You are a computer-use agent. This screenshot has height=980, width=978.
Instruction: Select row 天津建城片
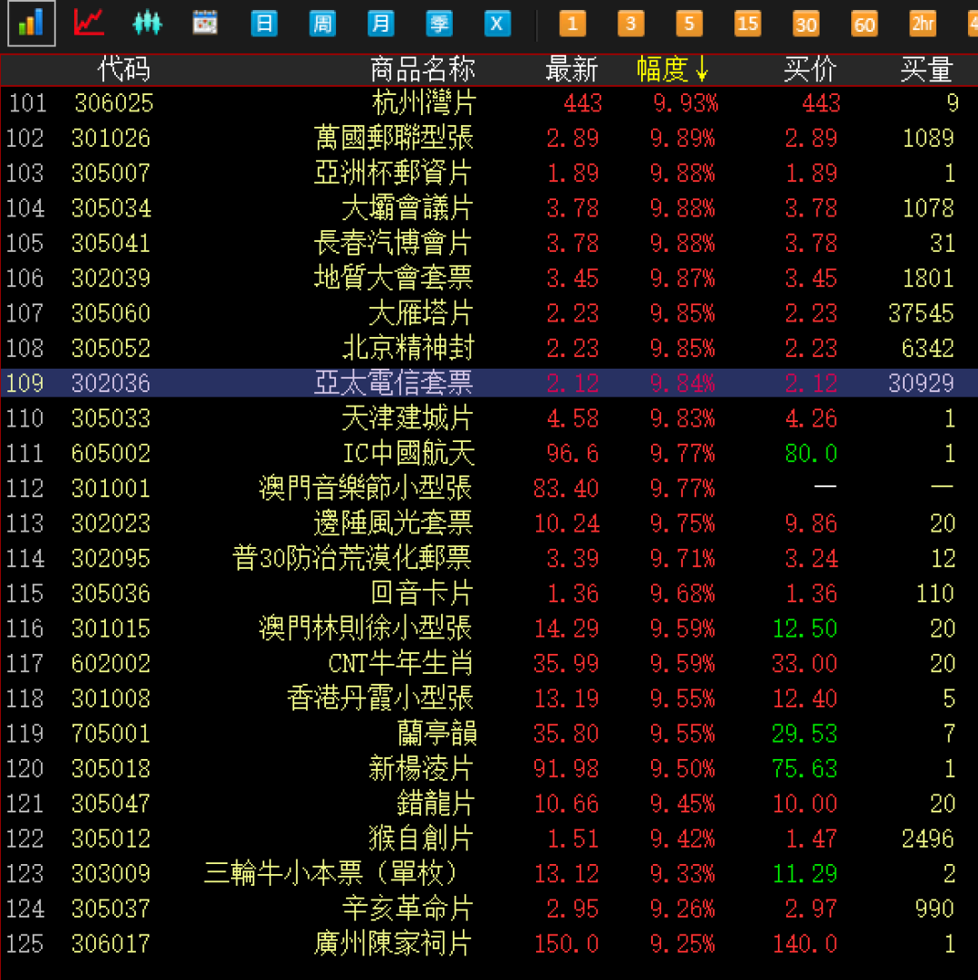click(x=489, y=418)
